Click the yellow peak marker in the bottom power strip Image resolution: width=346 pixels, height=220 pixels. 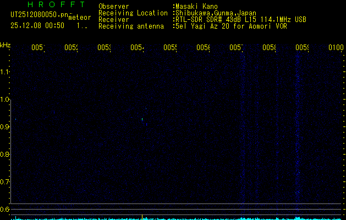tap(142, 217)
